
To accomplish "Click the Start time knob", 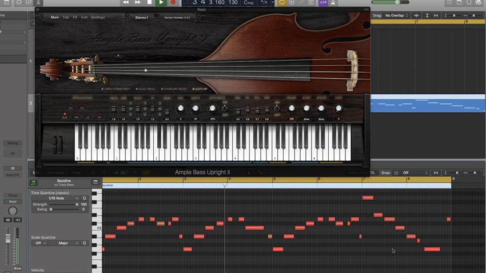I will click(x=306, y=109).
